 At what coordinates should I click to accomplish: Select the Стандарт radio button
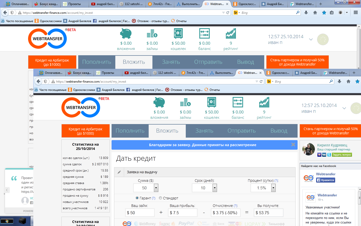click(x=160, y=198)
